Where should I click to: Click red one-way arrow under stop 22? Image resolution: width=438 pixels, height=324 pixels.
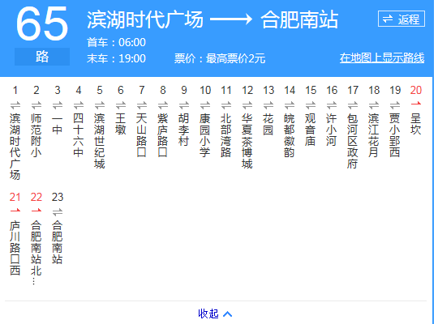pos(36,210)
